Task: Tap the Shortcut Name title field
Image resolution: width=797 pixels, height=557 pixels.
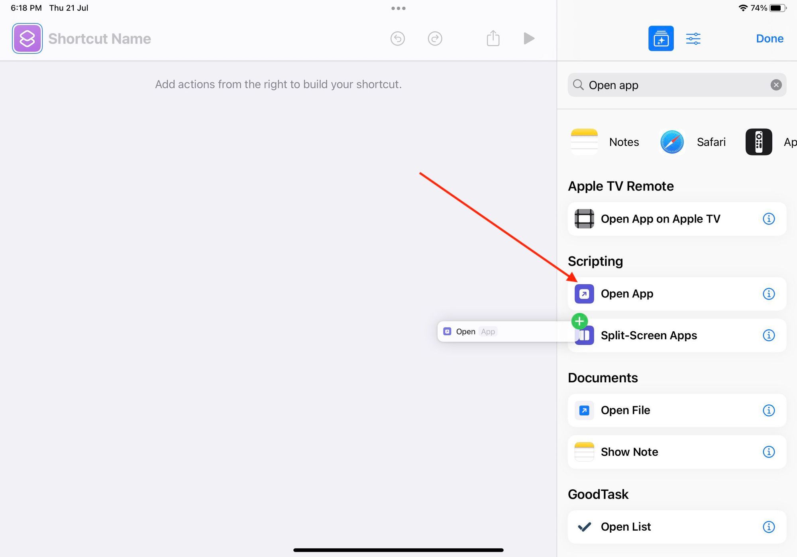Action: [100, 39]
